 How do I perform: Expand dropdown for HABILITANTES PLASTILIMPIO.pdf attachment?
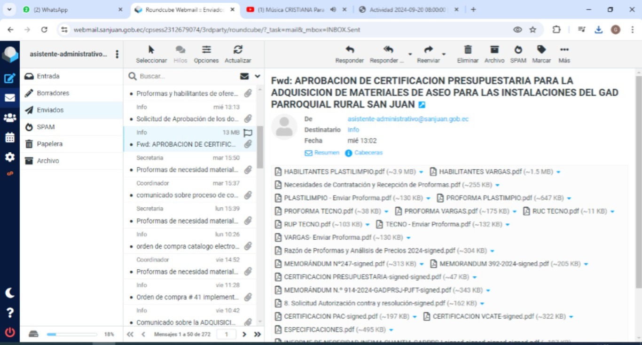pyautogui.click(x=421, y=172)
